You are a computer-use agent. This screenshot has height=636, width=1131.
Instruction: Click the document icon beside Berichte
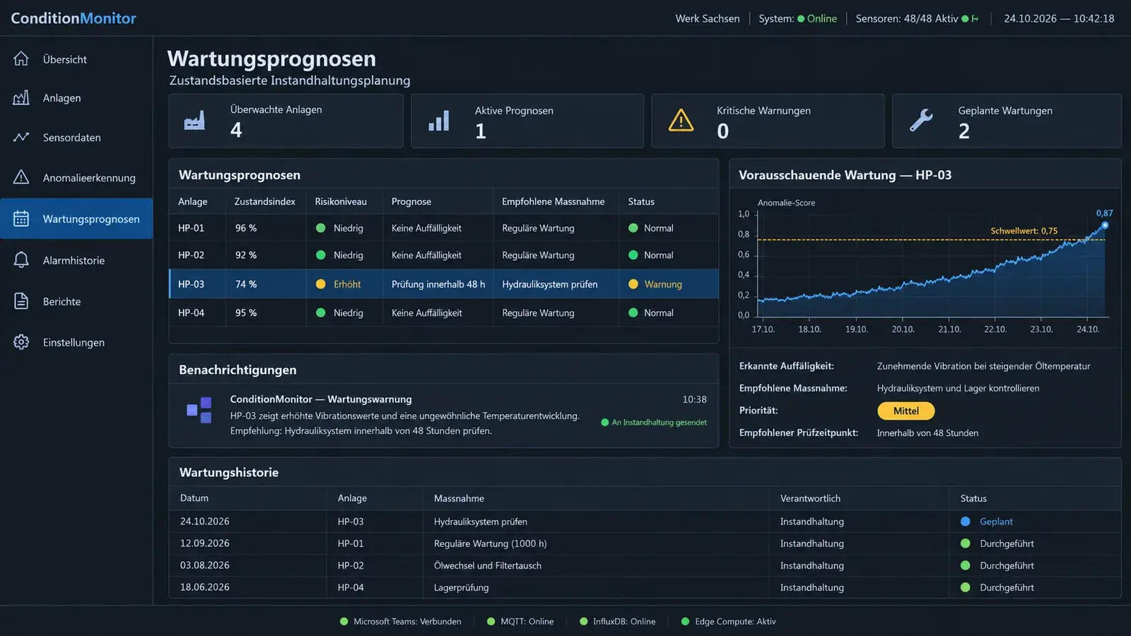pyautogui.click(x=21, y=301)
